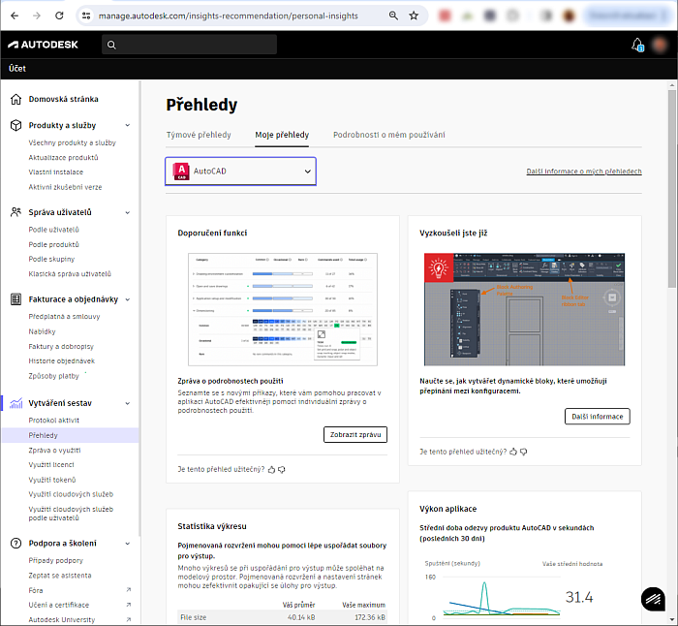Thumbs up the Doporučení funkcí insight
Screen dimensions: 678x626
tap(270, 469)
